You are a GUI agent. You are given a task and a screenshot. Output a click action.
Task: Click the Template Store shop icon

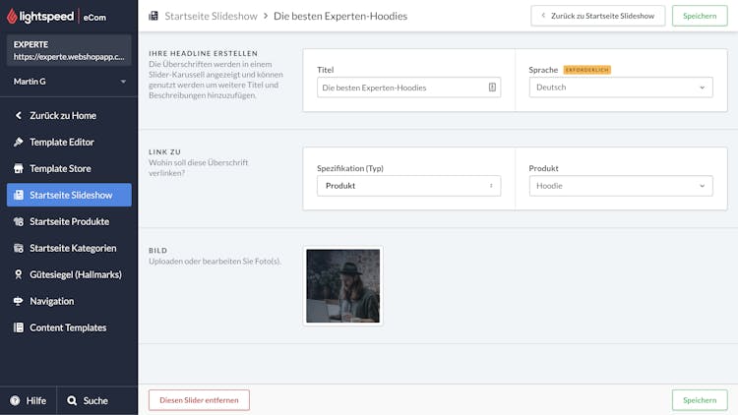pyautogui.click(x=19, y=168)
